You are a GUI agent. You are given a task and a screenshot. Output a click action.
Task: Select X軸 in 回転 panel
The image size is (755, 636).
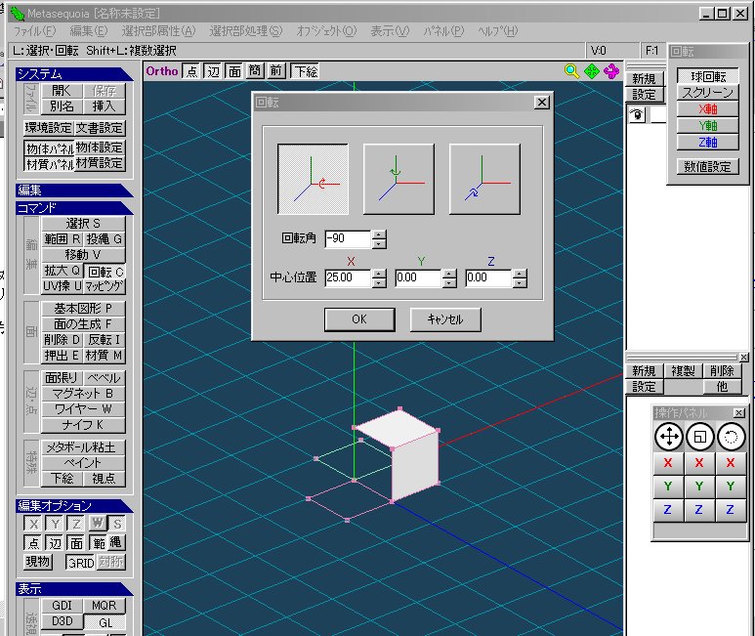pos(707,109)
